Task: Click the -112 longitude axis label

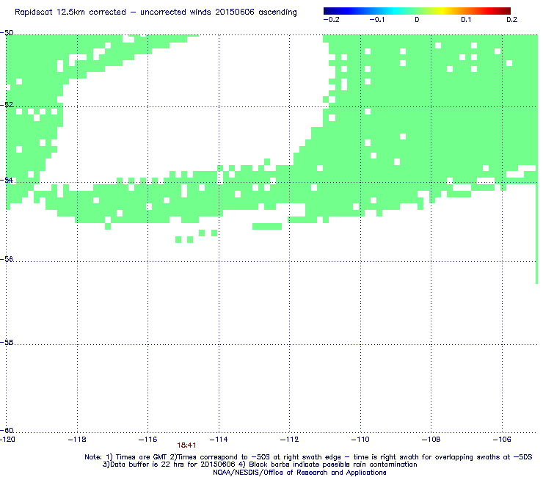Action: (290, 440)
